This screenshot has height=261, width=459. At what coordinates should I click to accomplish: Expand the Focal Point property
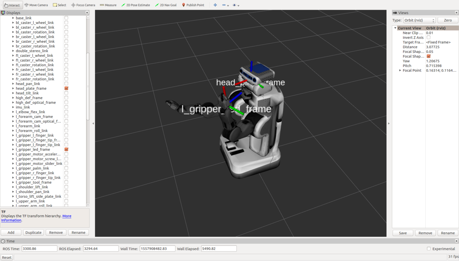pyautogui.click(x=400, y=70)
